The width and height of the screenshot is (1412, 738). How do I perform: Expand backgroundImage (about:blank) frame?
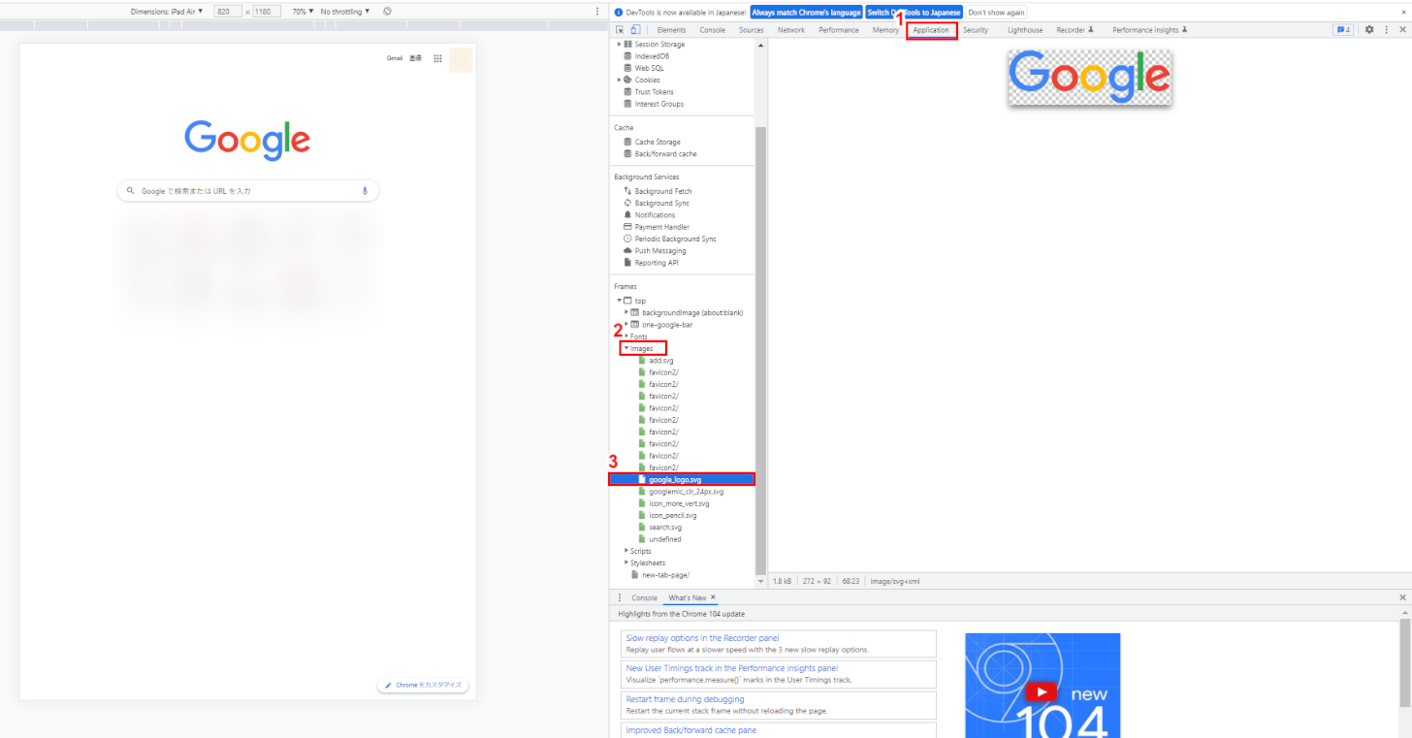(626, 312)
